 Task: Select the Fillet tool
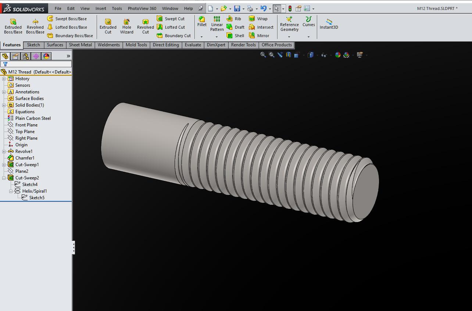[201, 22]
